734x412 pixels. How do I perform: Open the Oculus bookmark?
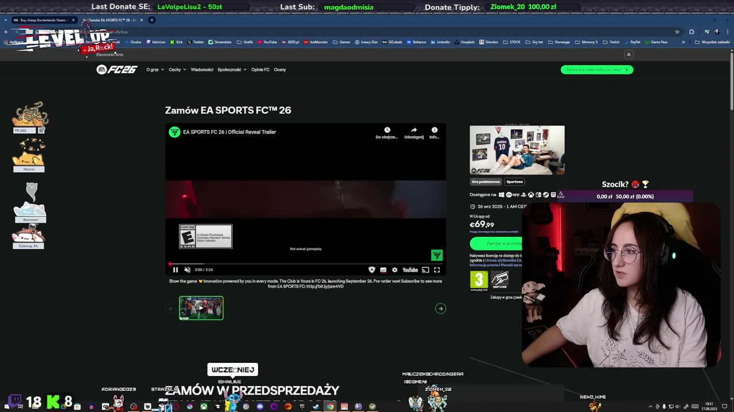(x=132, y=42)
